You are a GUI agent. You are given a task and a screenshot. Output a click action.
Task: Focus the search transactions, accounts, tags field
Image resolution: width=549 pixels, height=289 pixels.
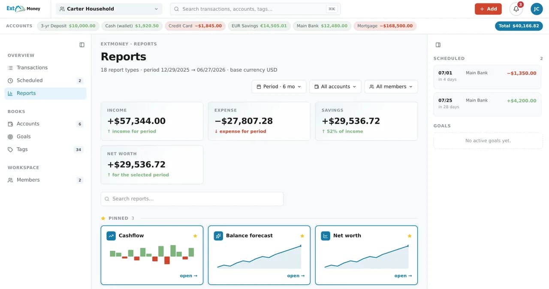pyautogui.click(x=256, y=9)
